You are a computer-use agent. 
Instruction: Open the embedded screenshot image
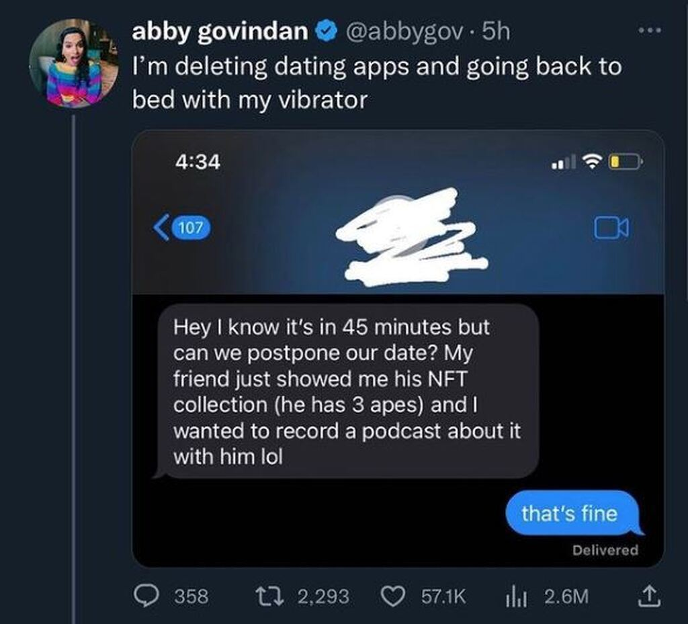398,349
